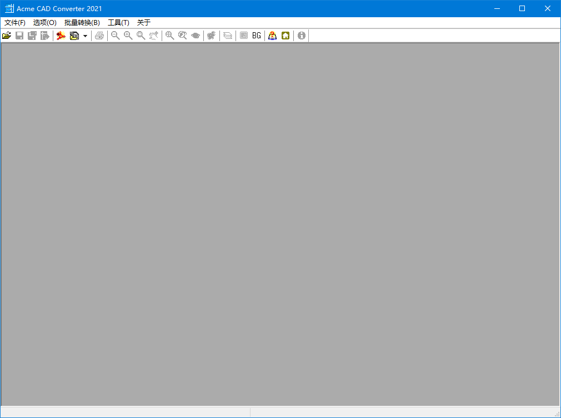Select the Zoom In magnifier icon
561x418 pixels.
pyautogui.click(x=128, y=36)
